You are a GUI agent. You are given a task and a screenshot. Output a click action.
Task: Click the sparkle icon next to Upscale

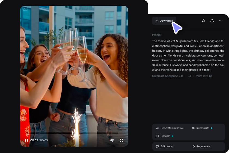click(172, 136)
